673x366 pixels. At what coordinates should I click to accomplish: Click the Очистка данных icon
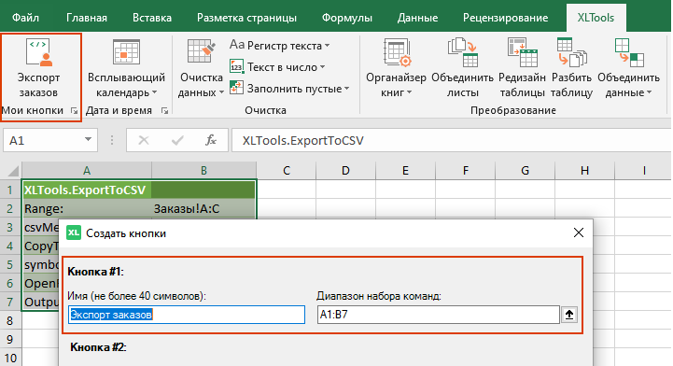(x=201, y=52)
